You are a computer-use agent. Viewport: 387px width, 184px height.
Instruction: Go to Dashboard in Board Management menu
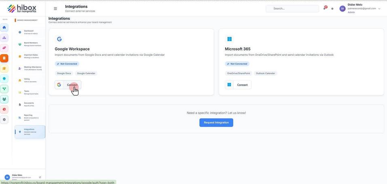coord(30,32)
